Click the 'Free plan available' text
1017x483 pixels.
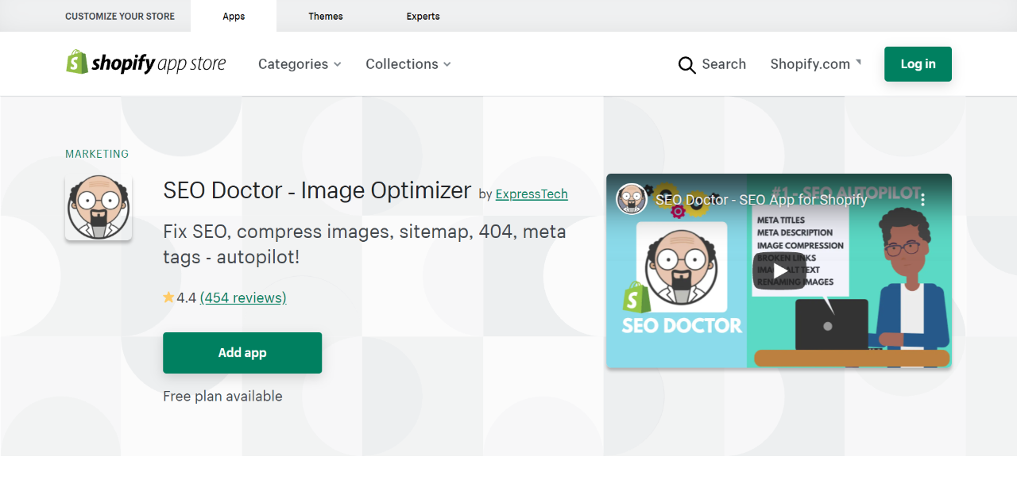222,396
